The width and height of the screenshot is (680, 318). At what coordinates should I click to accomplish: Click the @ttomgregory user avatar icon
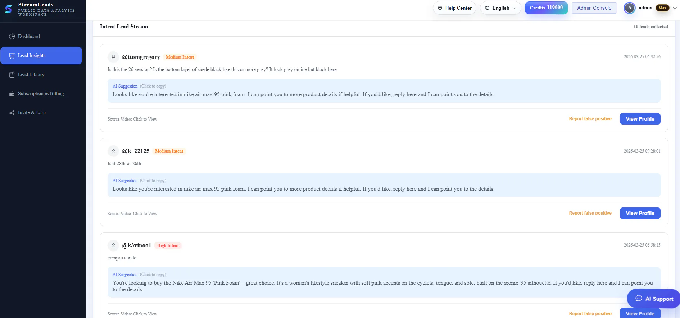point(113,57)
